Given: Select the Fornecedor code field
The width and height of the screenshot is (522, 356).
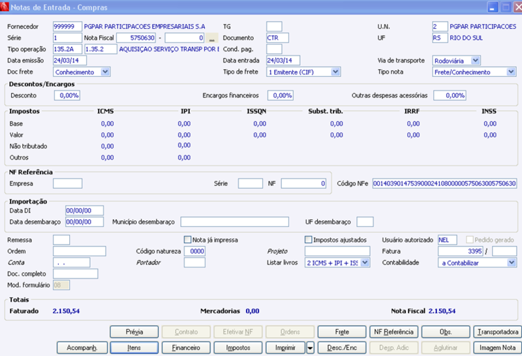Looking at the screenshot, I should (x=67, y=27).
